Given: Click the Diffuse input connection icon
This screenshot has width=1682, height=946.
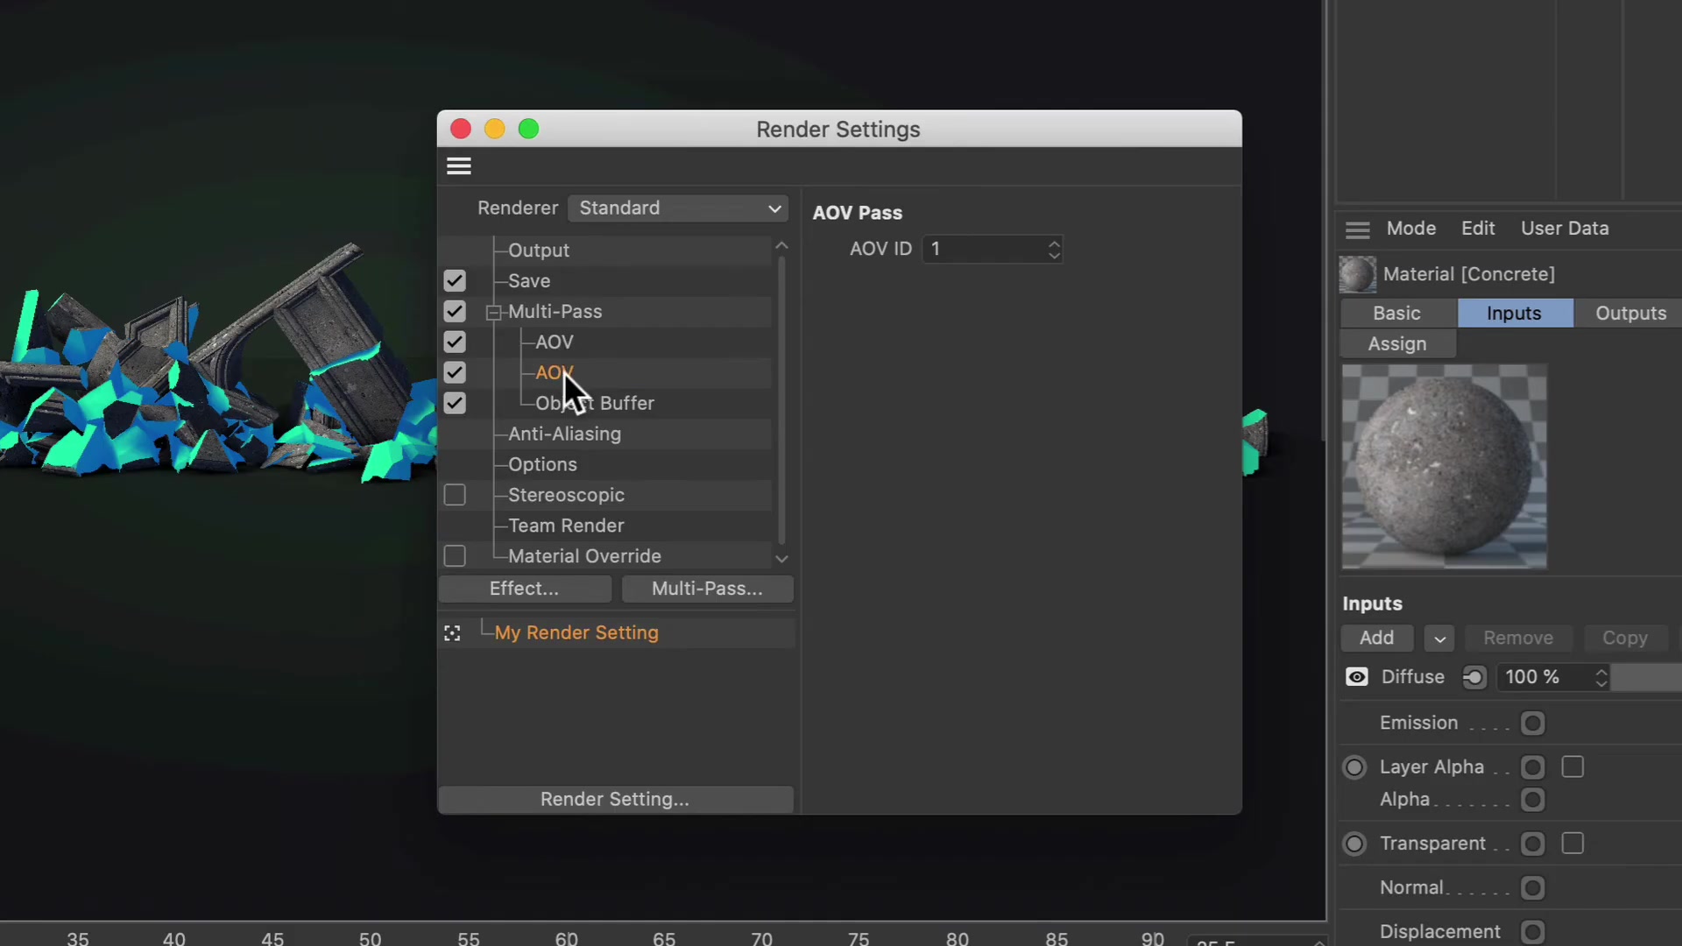Looking at the screenshot, I should (1474, 676).
